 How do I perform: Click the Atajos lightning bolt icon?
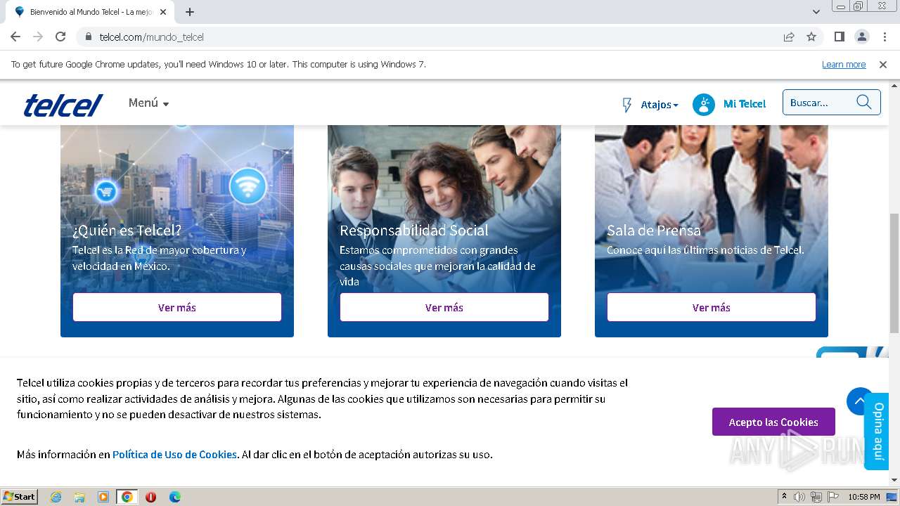point(627,105)
